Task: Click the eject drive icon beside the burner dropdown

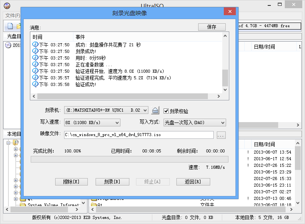Action: tap(155, 110)
